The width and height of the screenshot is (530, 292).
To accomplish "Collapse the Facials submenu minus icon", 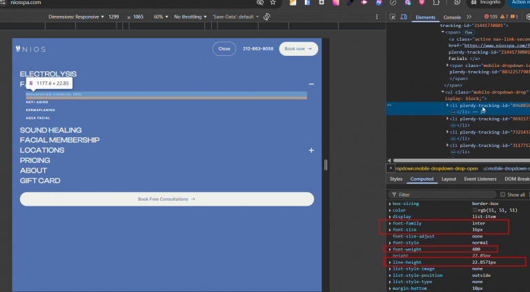I will pyautogui.click(x=311, y=84).
